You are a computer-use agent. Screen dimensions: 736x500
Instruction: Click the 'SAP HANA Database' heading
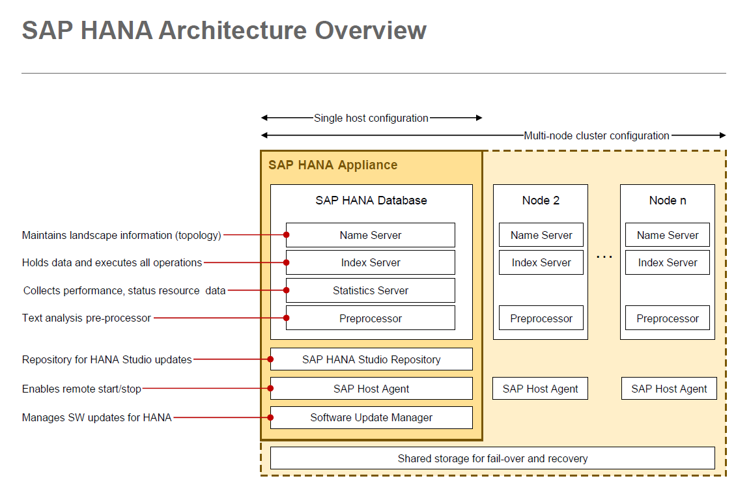tap(371, 201)
